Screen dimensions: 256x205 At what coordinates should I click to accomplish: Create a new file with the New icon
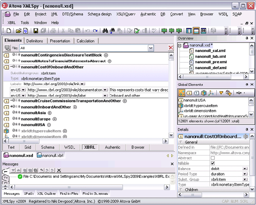pos(9,31)
